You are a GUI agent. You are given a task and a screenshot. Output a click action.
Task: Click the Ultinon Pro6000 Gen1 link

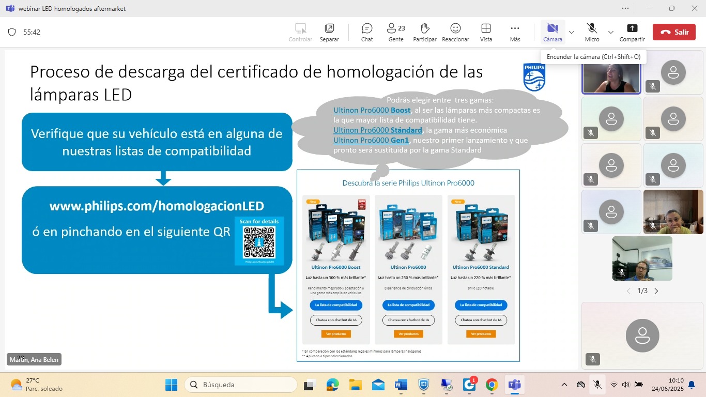[x=371, y=140]
